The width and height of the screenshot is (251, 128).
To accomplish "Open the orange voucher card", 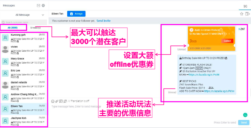I will [x=211, y=39].
